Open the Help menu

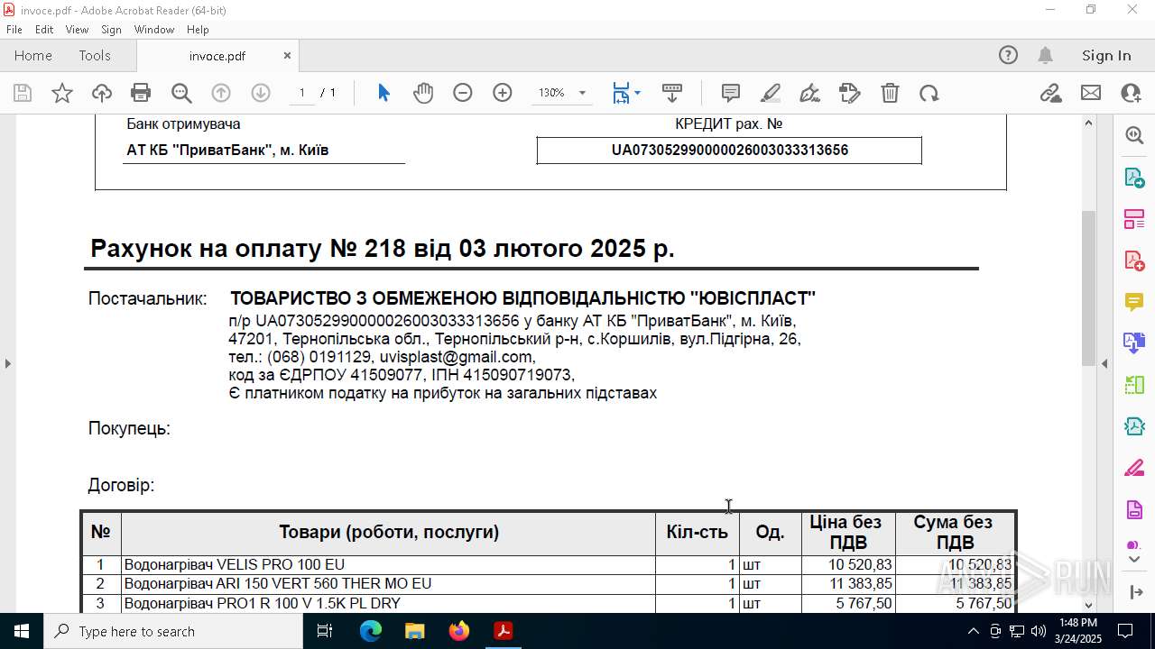point(198,29)
